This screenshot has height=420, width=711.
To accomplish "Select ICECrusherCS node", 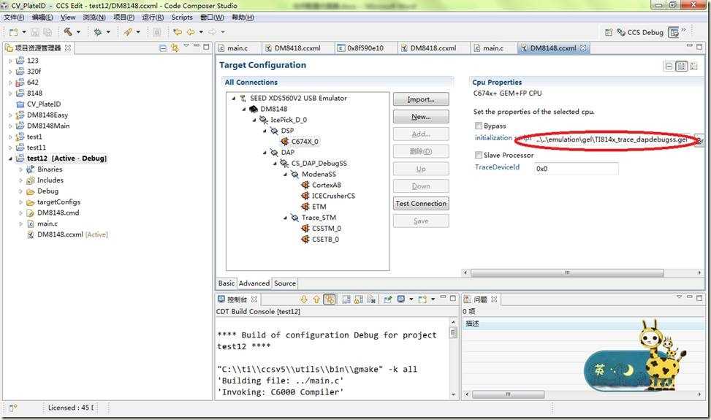I will point(328,196).
